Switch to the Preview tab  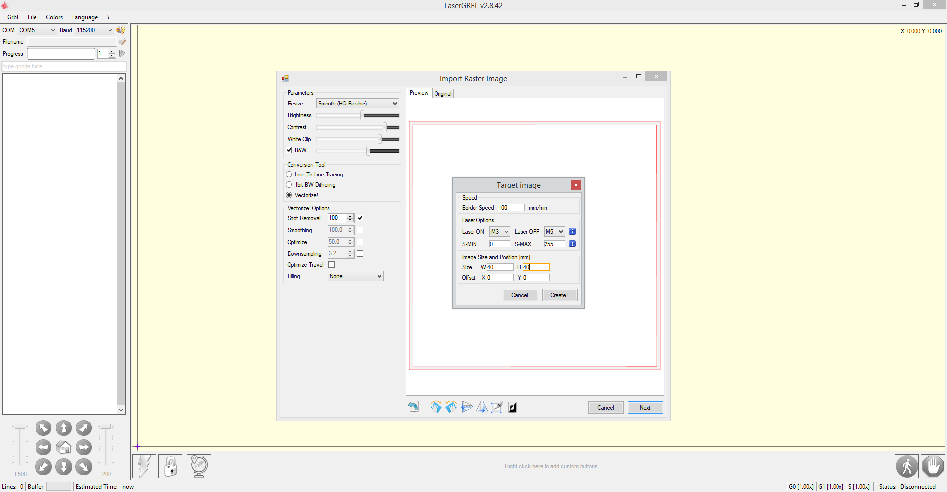pos(419,93)
